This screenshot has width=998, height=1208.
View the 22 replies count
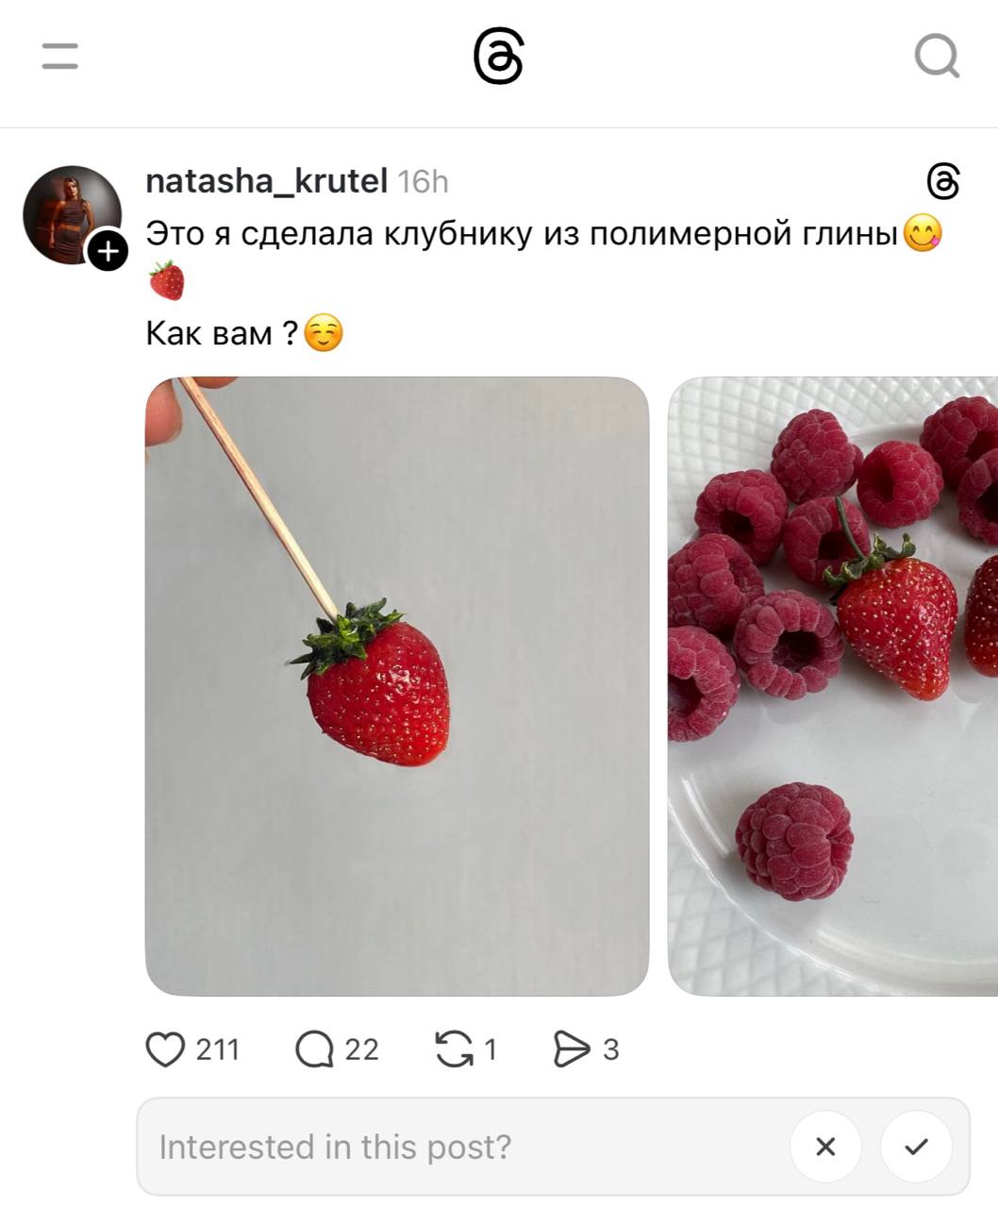pyautogui.click(x=361, y=1049)
